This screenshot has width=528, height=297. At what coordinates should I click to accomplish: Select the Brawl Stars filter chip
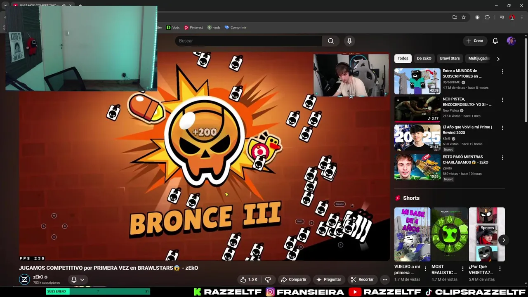tap(450, 59)
